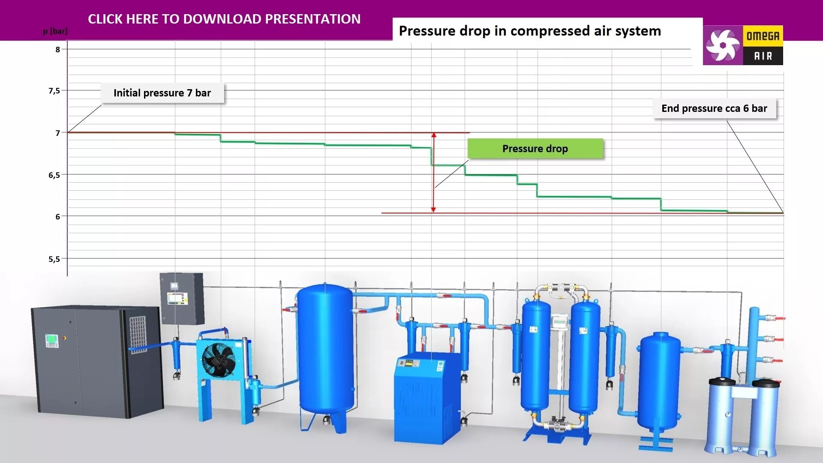This screenshot has width=823, height=463.
Task: Click the Omega Air logo
Action: click(x=743, y=45)
